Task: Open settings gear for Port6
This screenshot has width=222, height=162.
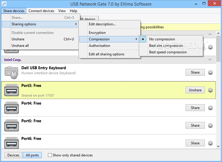Action: [x=210, y=143]
